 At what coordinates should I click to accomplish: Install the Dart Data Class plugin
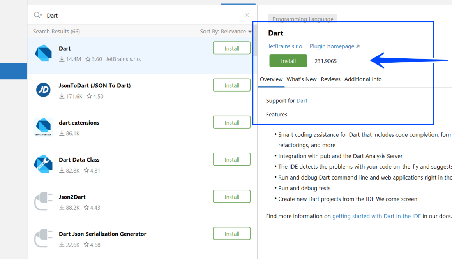click(232, 160)
